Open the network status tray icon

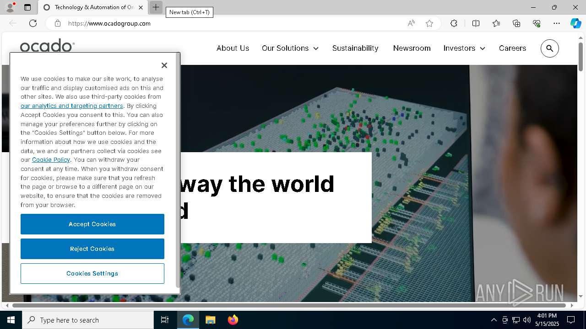pyautogui.click(x=516, y=320)
